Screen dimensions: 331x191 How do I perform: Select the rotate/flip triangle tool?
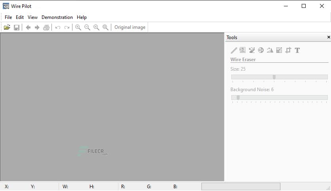[x=270, y=50]
